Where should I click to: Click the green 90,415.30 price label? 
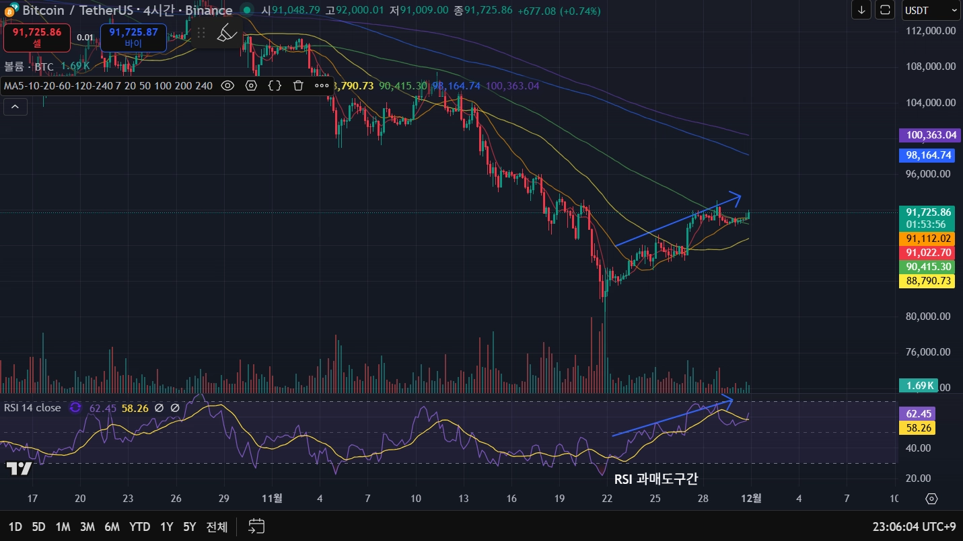[929, 267]
